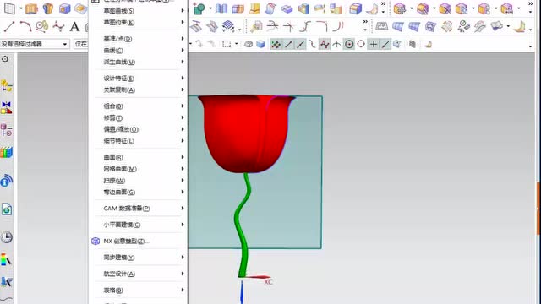The height and width of the screenshot is (304, 541).
Task: Toggle Pole snap point
Action: (325, 44)
